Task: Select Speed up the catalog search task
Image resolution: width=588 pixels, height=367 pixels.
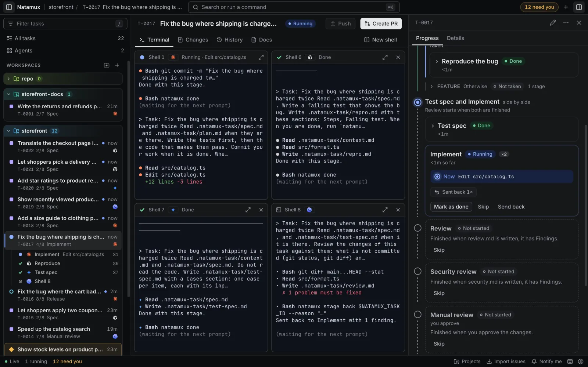Action: (63, 333)
